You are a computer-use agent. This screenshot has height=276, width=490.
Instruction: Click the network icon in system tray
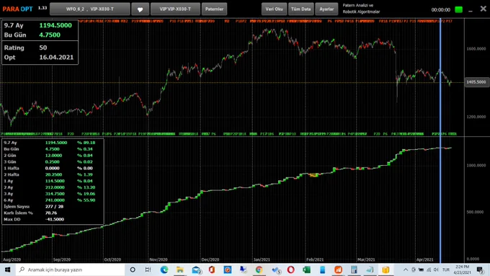click(429, 270)
